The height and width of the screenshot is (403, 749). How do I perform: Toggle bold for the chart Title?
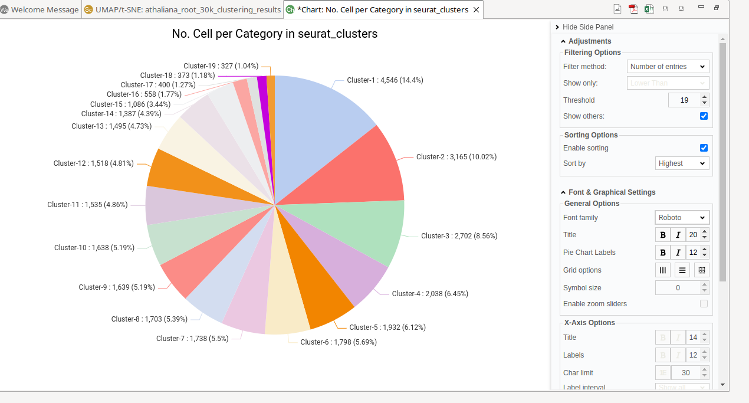click(663, 235)
